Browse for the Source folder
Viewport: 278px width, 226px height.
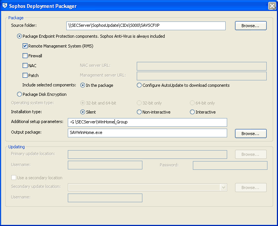point(251,26)
